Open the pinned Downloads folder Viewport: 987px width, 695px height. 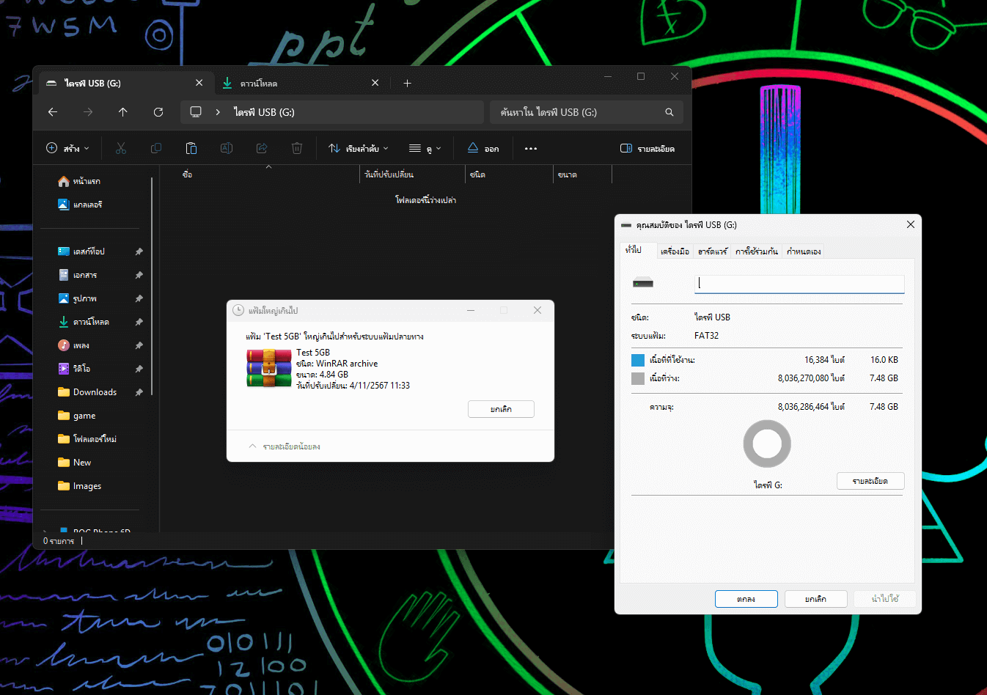[x=87, y=392]
